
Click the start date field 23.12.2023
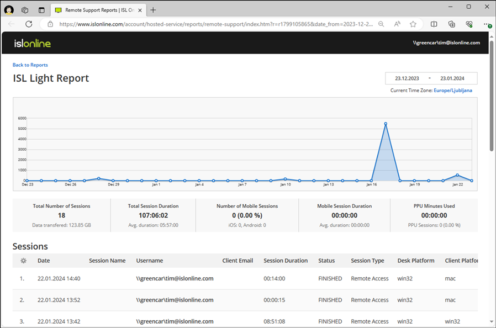[x=406, y=78]
